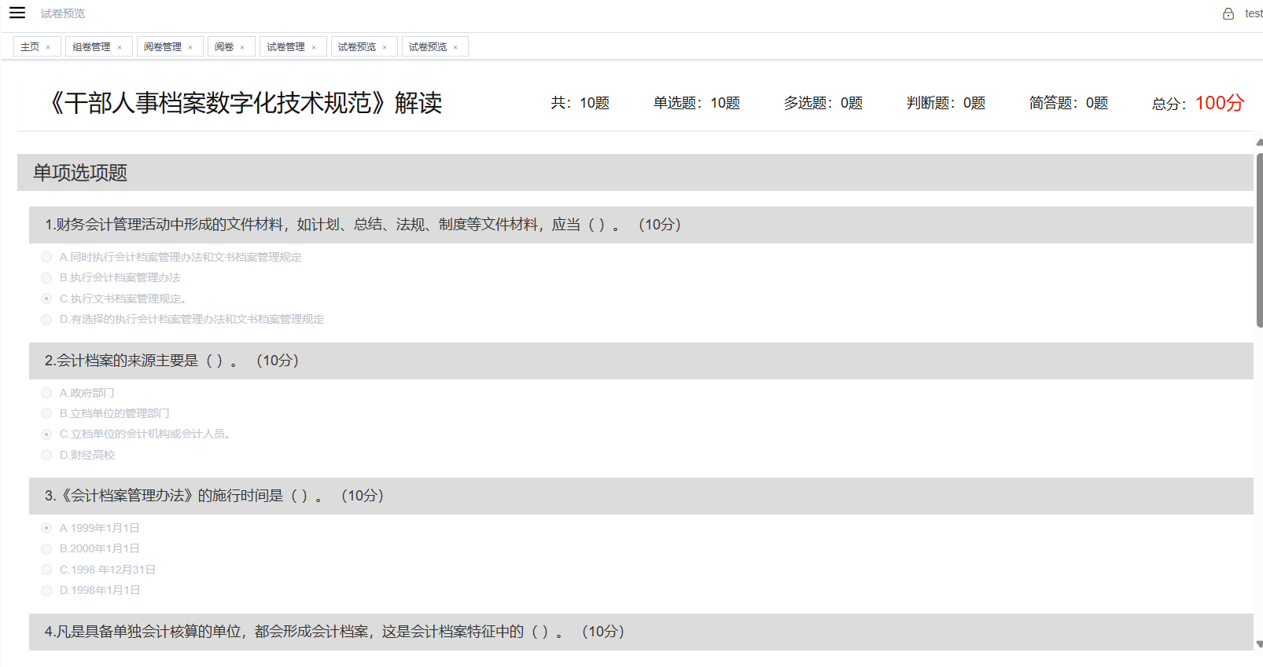Close the 组卷管理 tab

click(x=120, y=47)
